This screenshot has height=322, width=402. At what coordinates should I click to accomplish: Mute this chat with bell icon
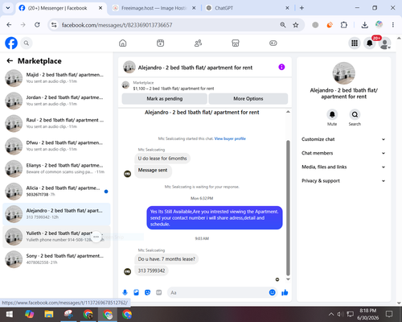pyautogui.click(x=332, y=114)
